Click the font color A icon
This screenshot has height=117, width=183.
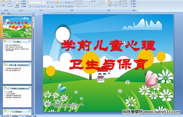click(52, 7)
